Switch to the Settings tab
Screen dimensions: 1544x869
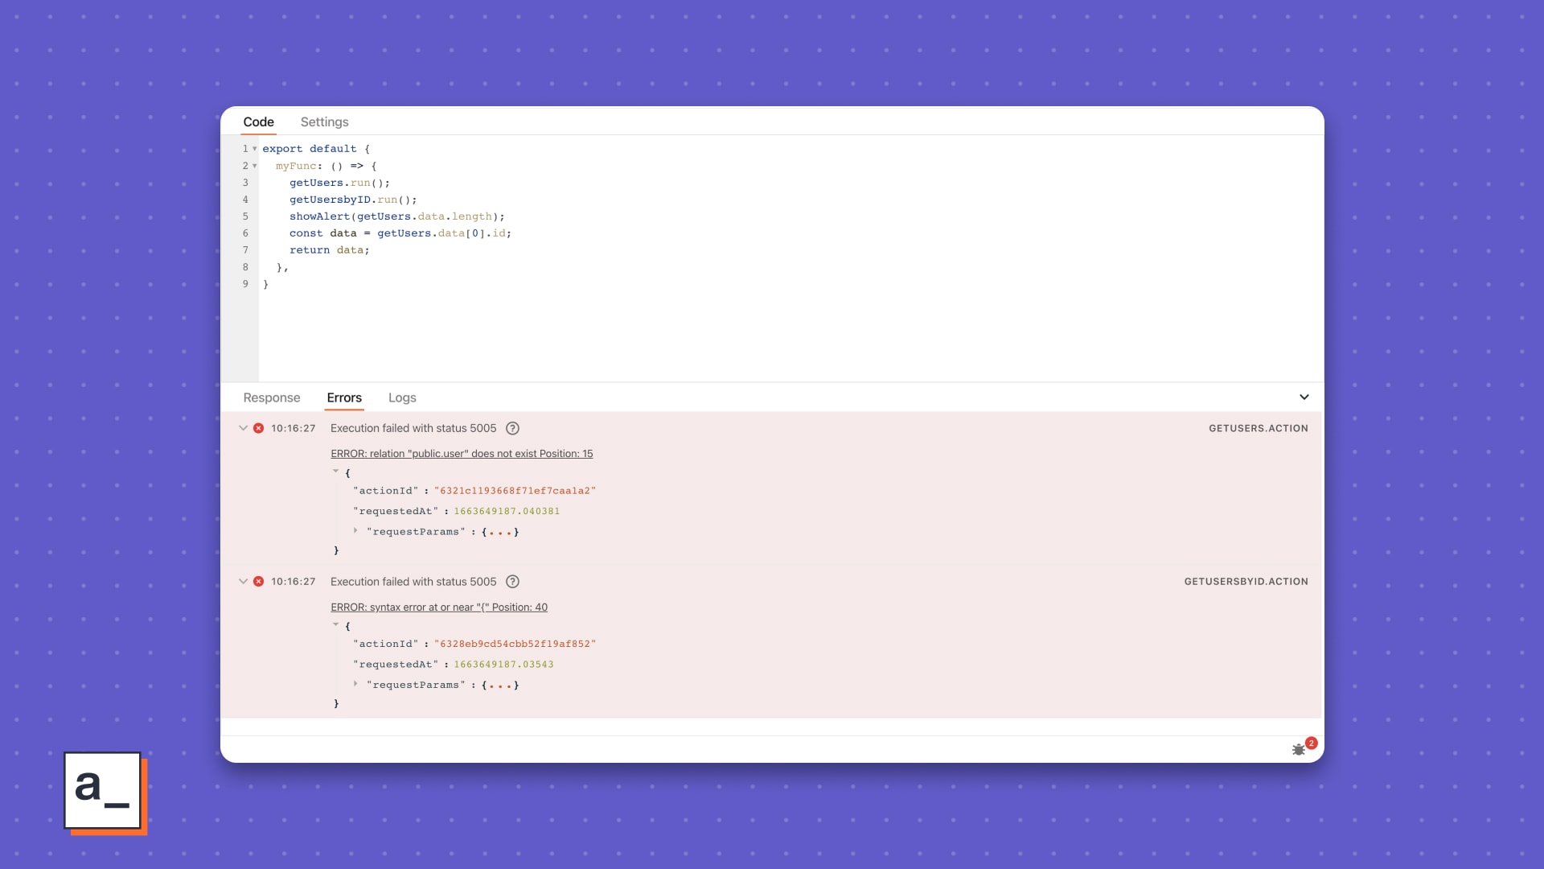pyautogui.click(x=324, y=122)
